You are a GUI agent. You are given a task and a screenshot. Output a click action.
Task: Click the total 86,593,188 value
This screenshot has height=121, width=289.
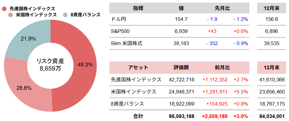[182, 116]
